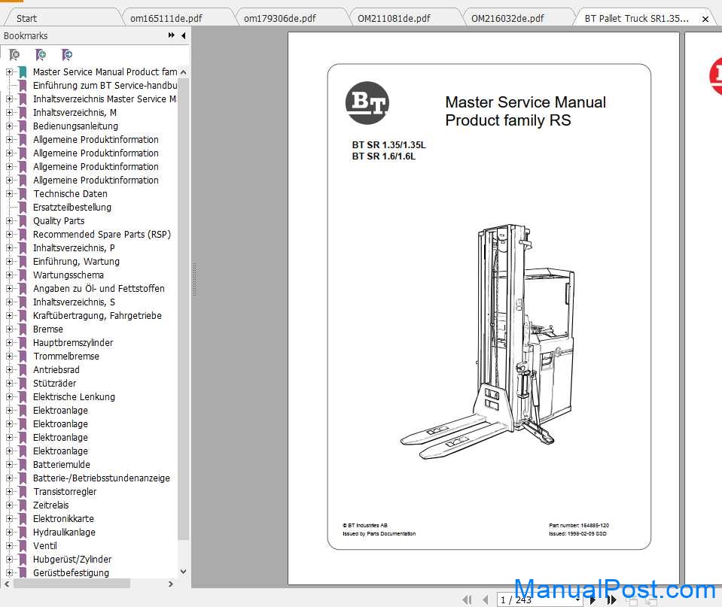Viewport: 722px width, 607px height.
Task: Open the page number dropdown arrow
Action: click(x=578, y=599)
